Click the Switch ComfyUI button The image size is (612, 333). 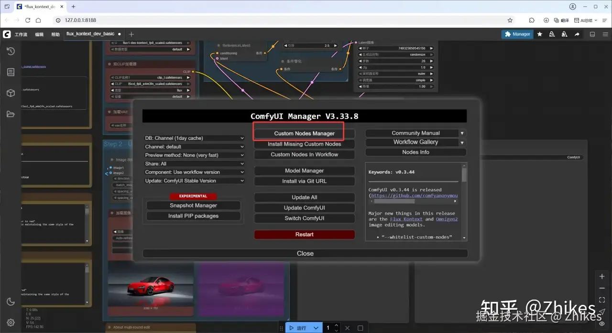pyautogui.click(x=305, y=219)
